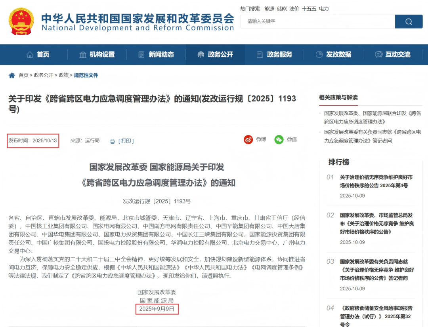Open ranking item 01 公告 2025年第4号

(x=376, y=181)
